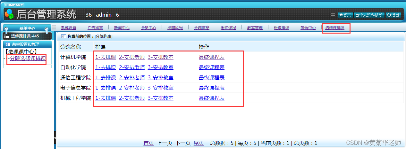Click 1-去排课 for 电子信息学院
Screen dimensions: 406x149
[106, 88]
